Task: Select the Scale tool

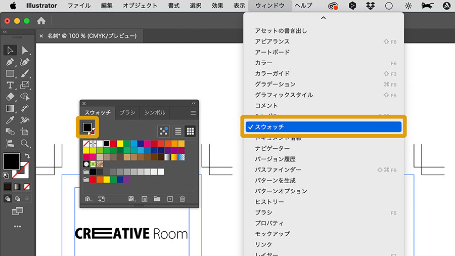Action: point(25,85)
